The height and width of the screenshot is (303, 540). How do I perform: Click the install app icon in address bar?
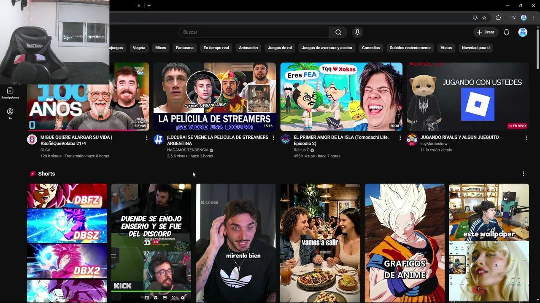475,18
